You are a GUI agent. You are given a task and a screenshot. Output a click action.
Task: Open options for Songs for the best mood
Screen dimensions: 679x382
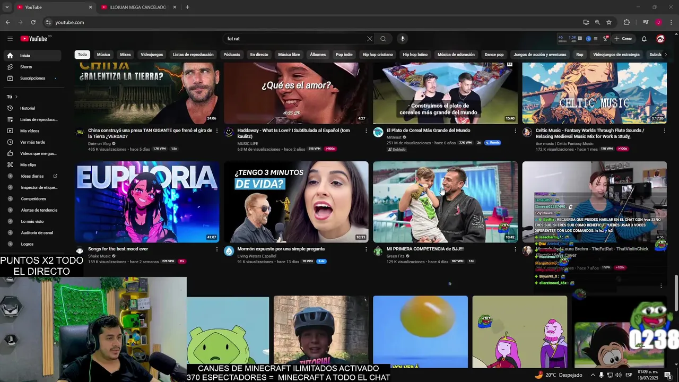tap(216, 249)
